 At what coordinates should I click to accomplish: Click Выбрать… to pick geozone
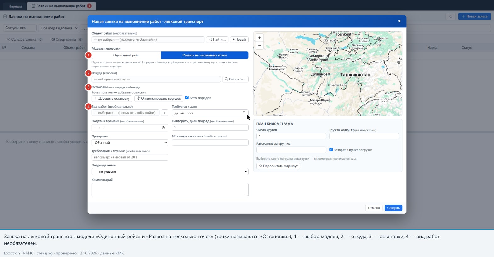(235, 79)
